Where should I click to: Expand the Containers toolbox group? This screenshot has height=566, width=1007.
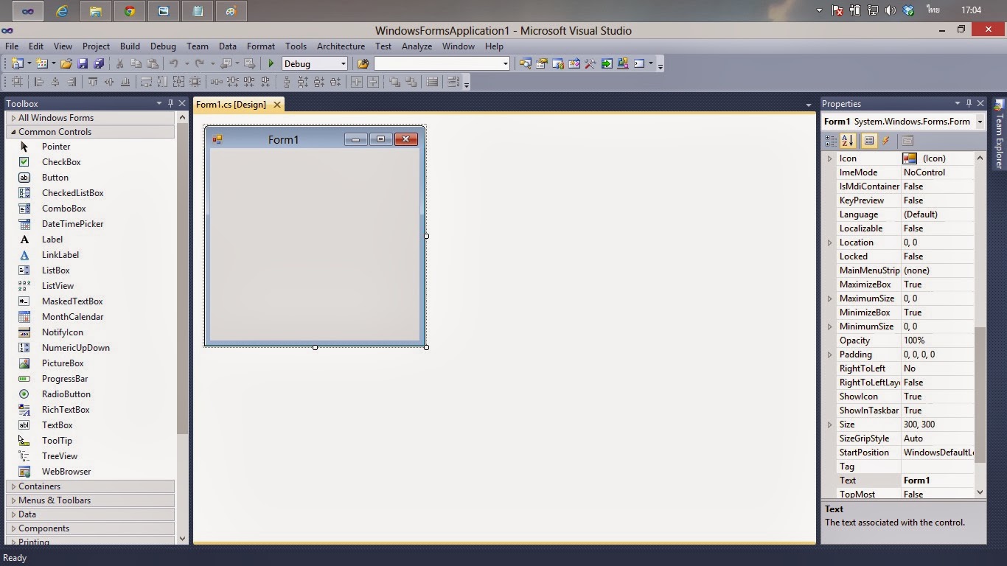click(x=13, y=486)
